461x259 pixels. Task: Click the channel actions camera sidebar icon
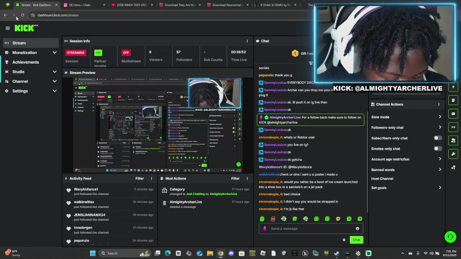(x=453, y=140)
